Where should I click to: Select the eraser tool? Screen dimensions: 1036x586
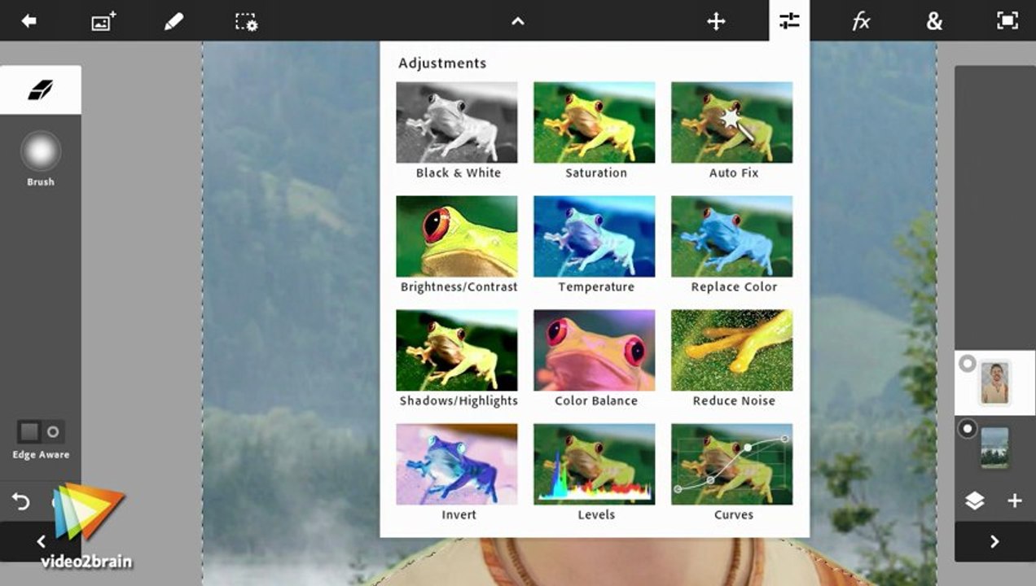40,90
